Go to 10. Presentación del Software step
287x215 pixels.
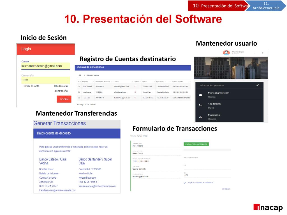click(x=218, y=6)
